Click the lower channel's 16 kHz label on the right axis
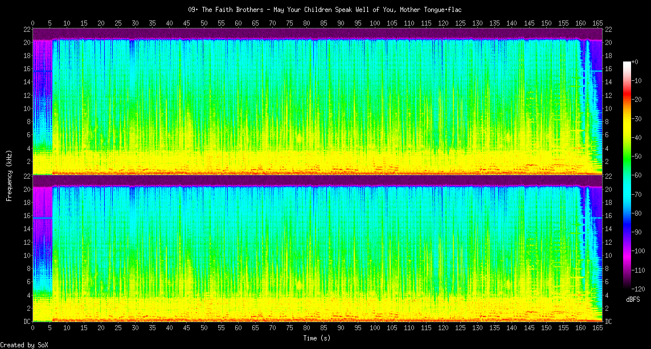651x349 pixels. coord(608,216)
